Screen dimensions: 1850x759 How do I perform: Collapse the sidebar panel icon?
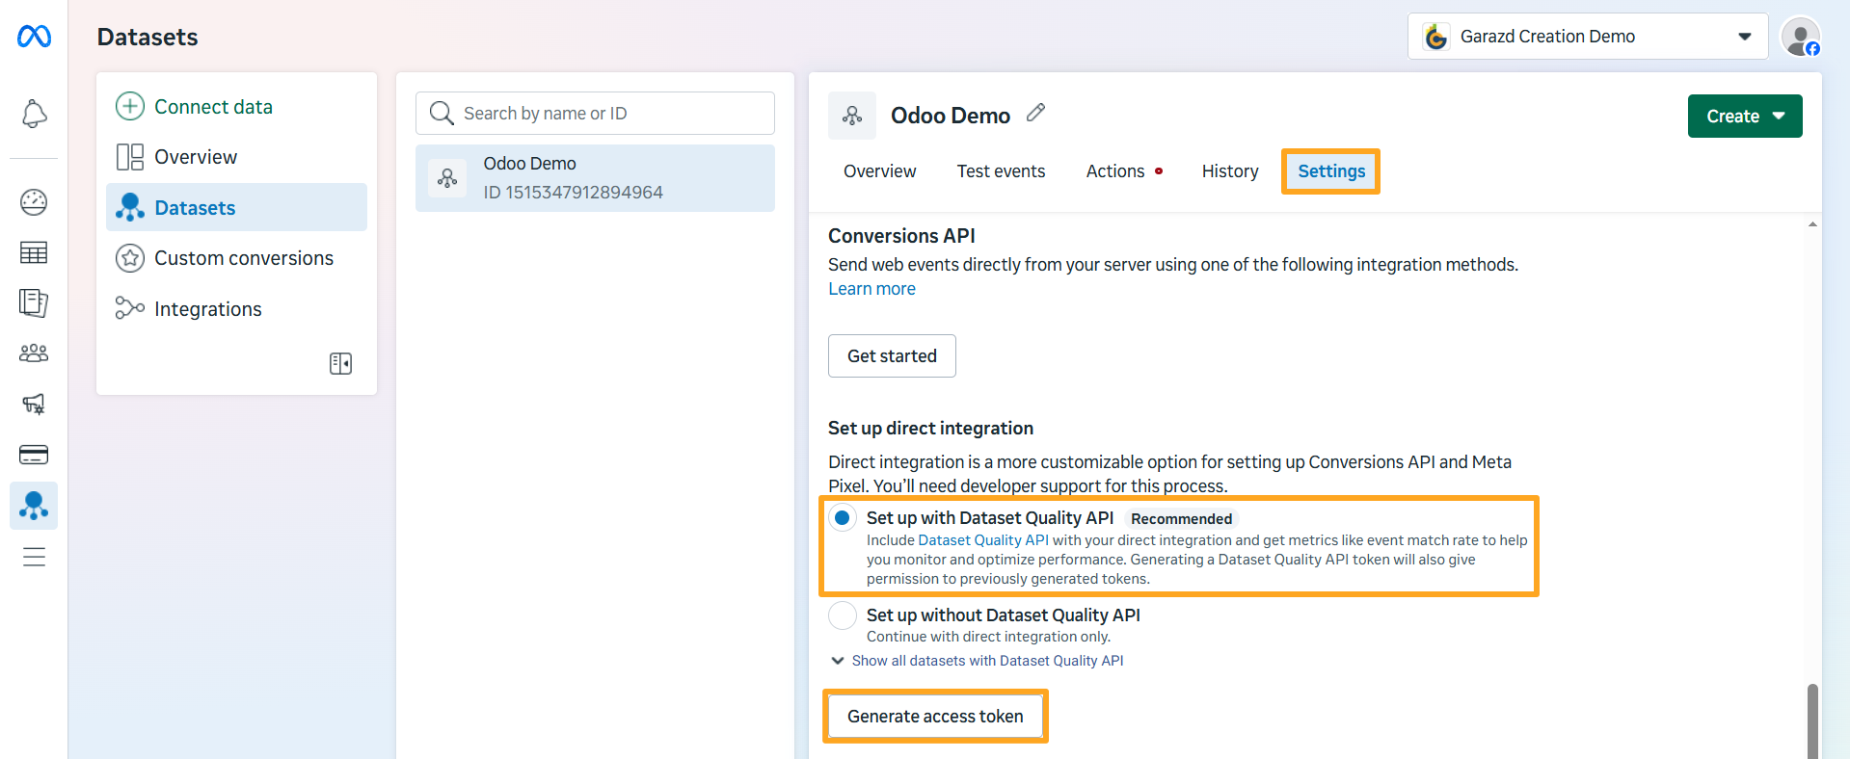[x=340, y=363]
